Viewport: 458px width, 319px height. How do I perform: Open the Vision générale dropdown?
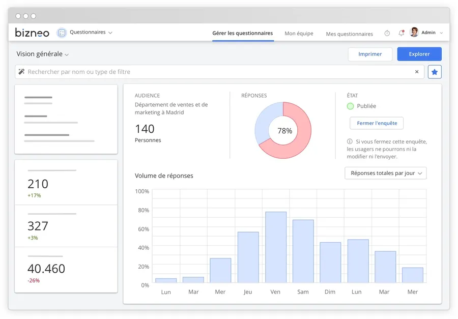pyautogui.click(x=67, y=54)
